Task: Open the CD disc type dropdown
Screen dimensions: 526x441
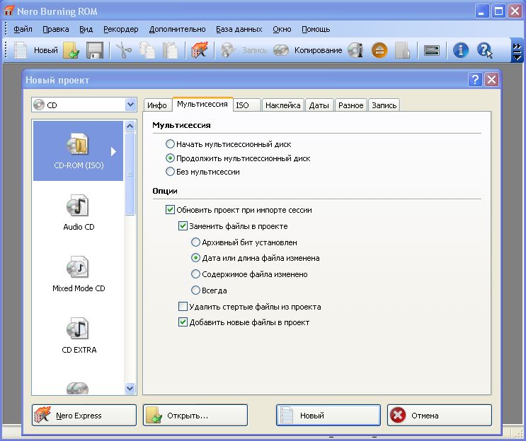Action: pos(130,105)
